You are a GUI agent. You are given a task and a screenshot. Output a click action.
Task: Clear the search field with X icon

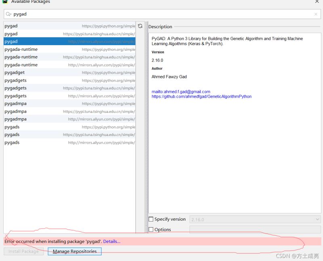point(316,14)
